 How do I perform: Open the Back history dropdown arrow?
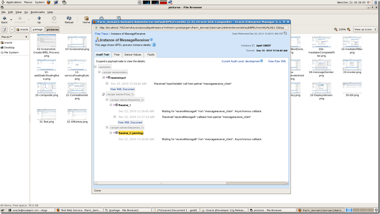(x=11, y=19)
